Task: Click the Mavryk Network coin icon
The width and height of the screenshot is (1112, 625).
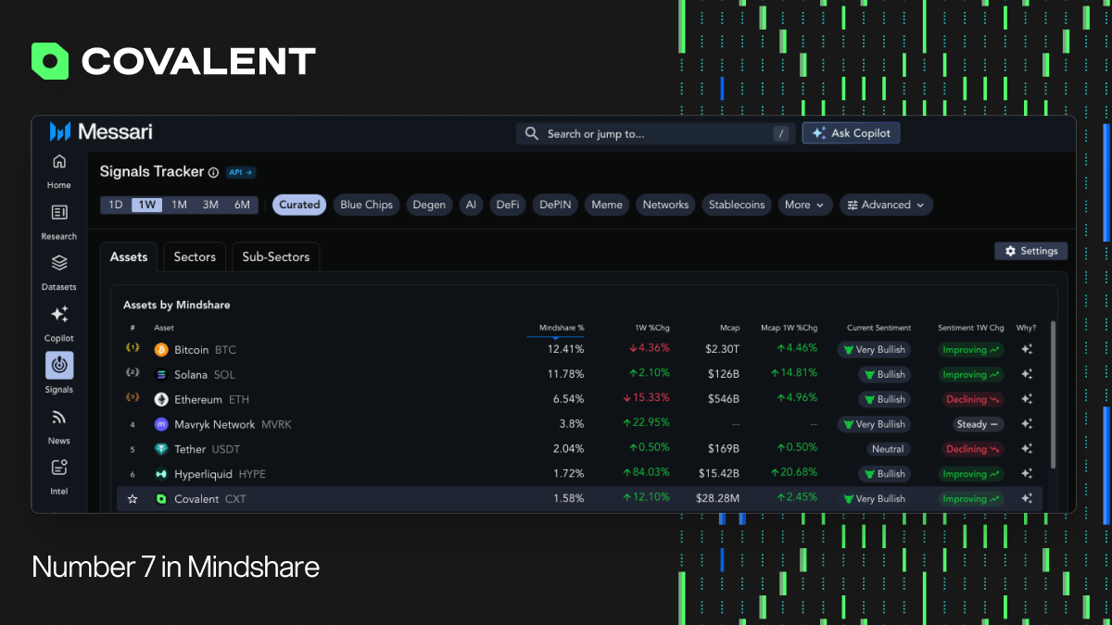Action: [161, 424]
